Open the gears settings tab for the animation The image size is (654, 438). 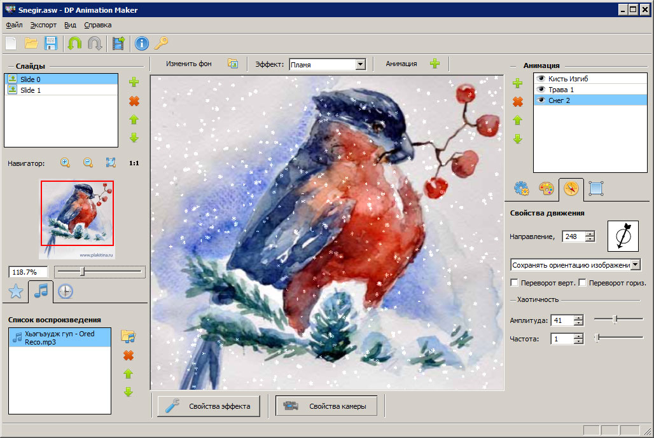pyautogui.click(x=522, y=188)
